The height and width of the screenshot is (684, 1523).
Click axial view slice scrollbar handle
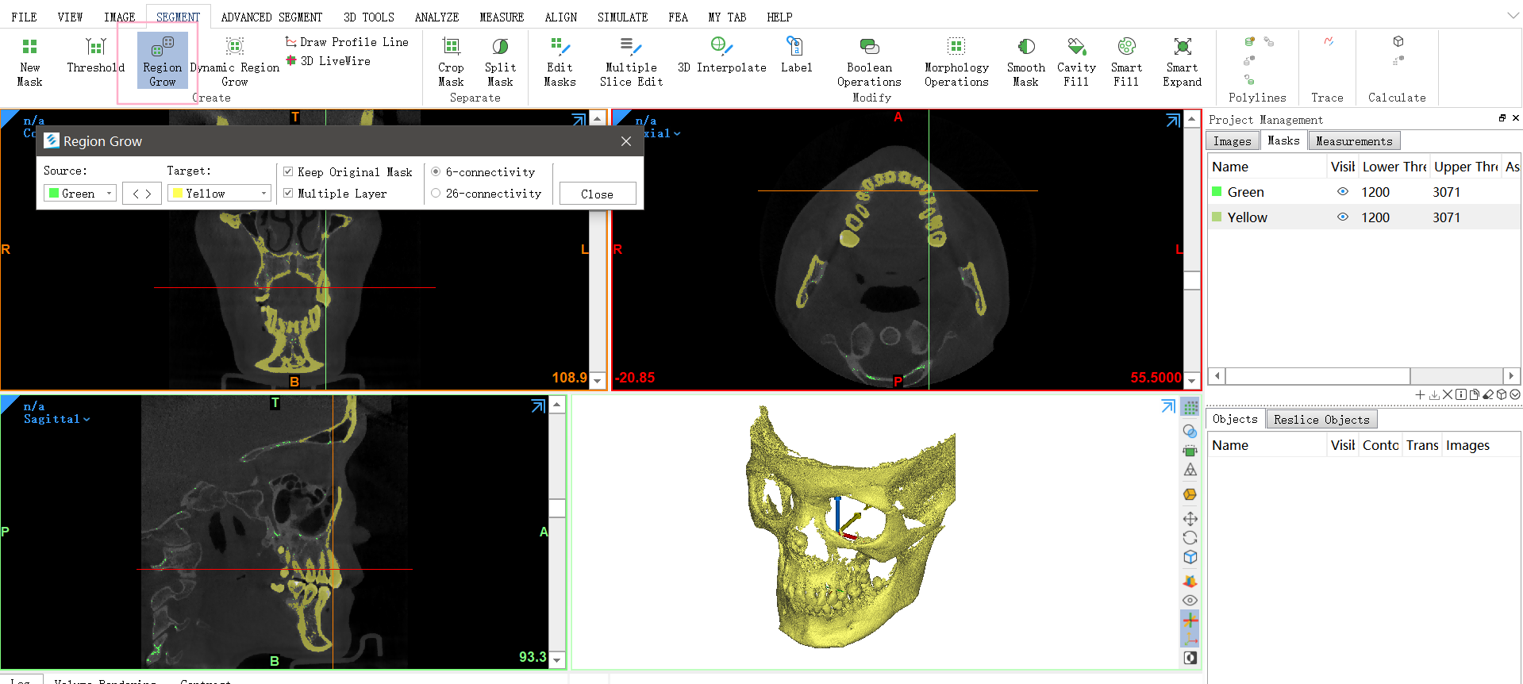[1191, 280]
